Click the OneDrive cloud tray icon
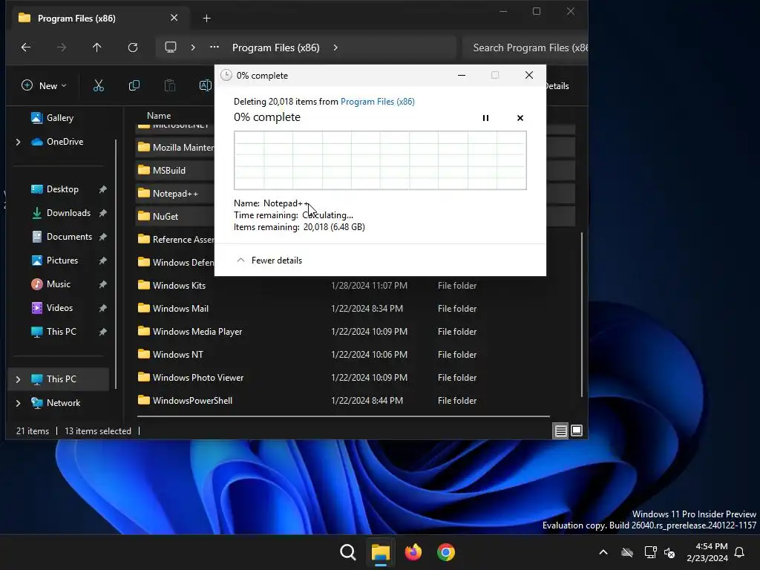This screenshot has height=570, width=760. 627,552
